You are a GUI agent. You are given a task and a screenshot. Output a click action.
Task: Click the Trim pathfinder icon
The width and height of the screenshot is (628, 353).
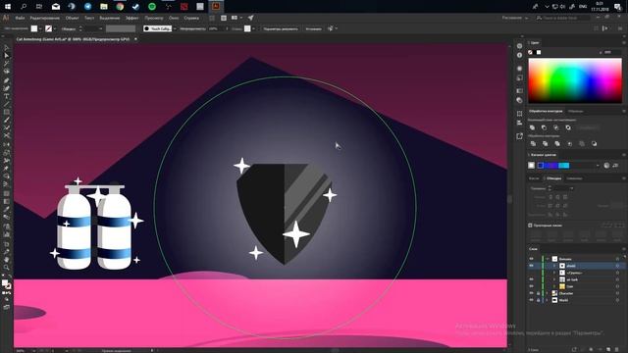click(546, 144)
